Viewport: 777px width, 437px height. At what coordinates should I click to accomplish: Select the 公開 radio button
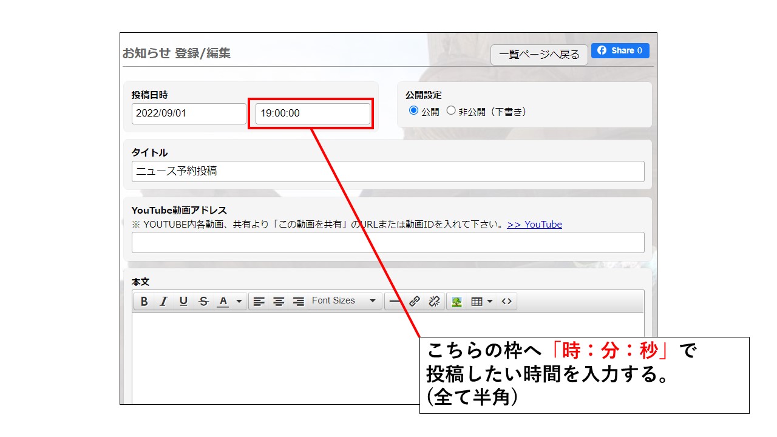pyautogui.click(x=414, y=111)
